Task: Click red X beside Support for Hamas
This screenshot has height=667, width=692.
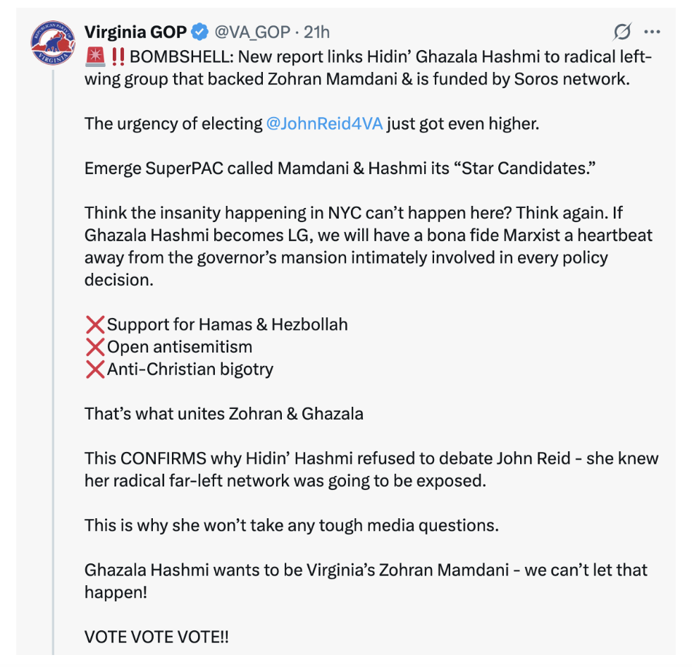Action: point(94,324)
